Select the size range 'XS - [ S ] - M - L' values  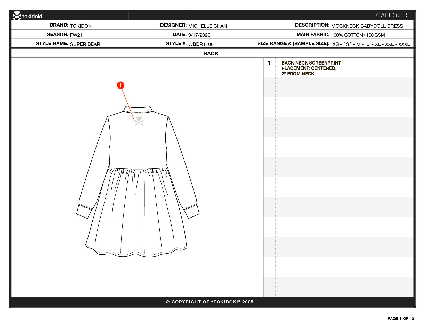(371, 44)
